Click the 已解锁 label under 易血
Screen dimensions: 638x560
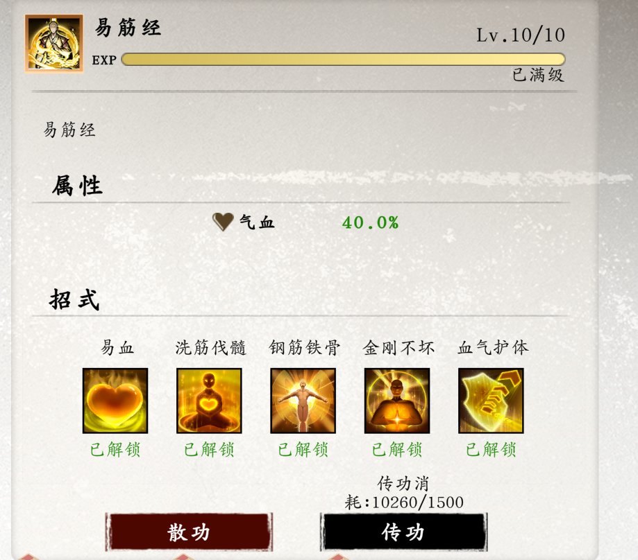click(x=115, y=450)
